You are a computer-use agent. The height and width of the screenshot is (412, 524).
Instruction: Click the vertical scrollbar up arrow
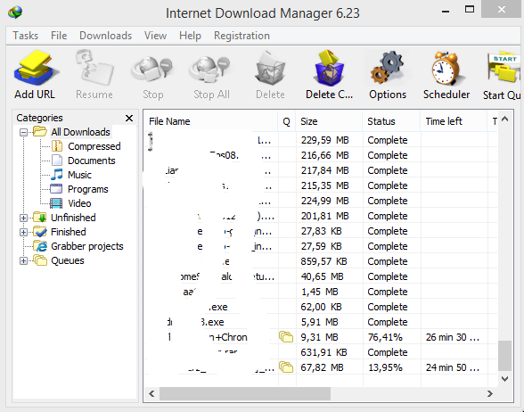(x=505, y=119)
